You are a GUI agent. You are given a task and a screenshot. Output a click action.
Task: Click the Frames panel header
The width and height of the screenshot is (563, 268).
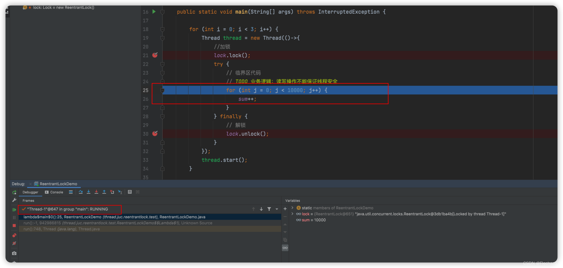tap(28, 201)
